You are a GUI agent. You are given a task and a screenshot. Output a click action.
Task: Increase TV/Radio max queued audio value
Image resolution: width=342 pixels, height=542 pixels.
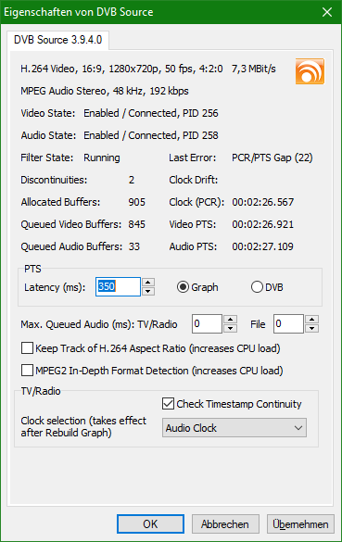click(x=230, y=319)
